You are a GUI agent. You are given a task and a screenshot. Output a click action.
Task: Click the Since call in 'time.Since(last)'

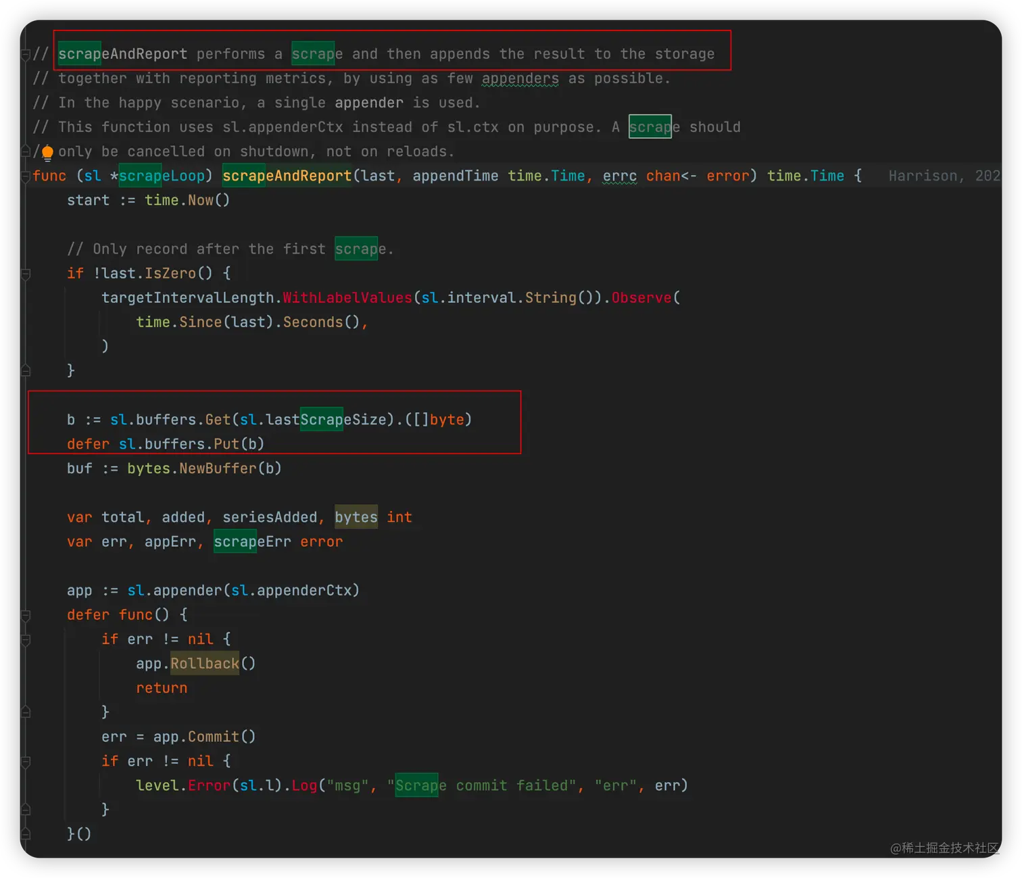tap(201, 322)
